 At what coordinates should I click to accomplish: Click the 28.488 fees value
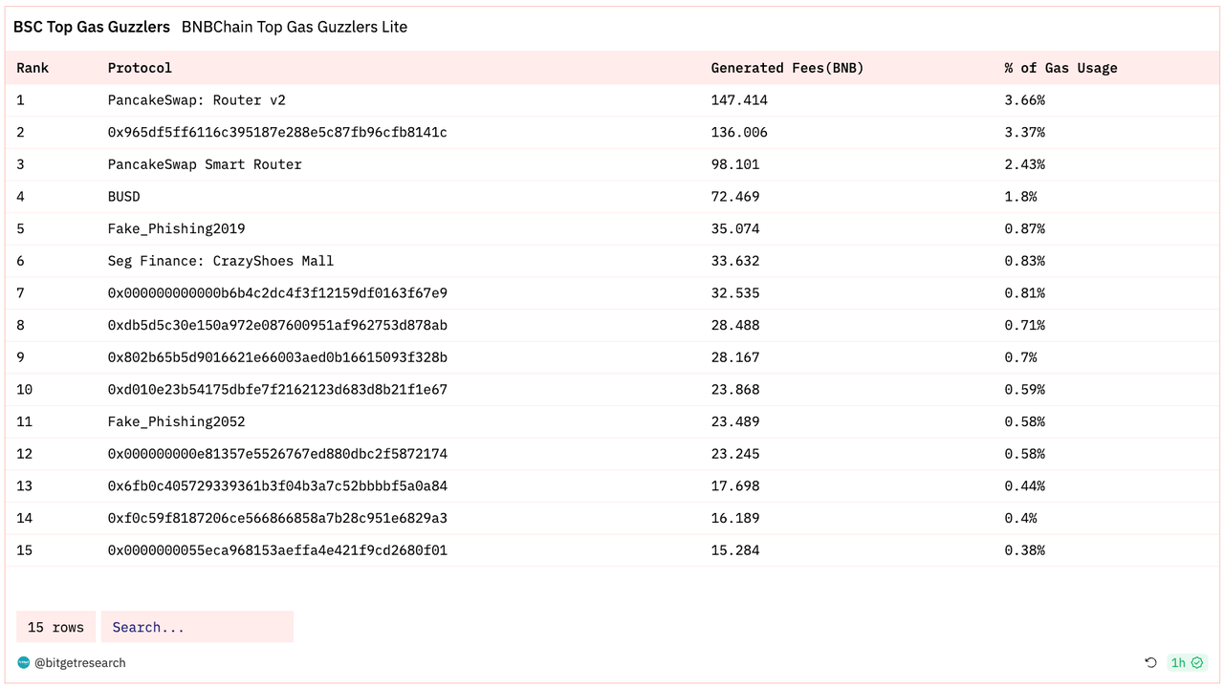tap(735, 325)
